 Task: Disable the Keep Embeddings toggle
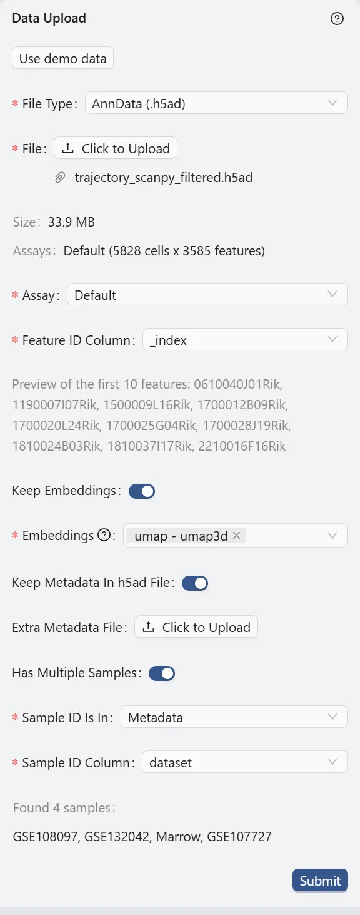141,491
